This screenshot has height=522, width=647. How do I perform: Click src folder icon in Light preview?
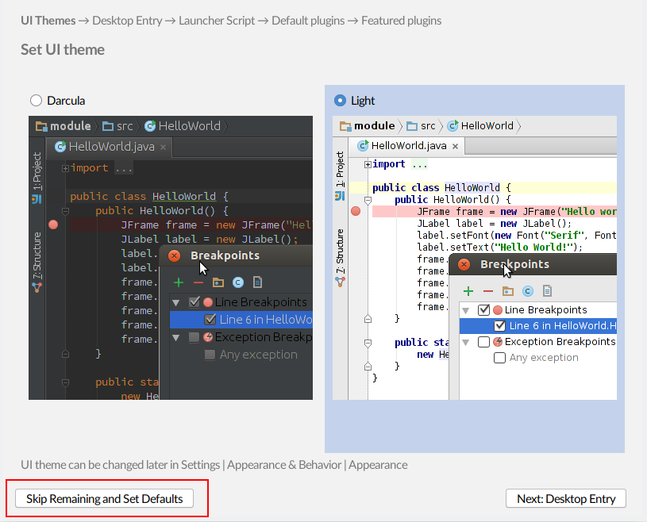(412, 126)
